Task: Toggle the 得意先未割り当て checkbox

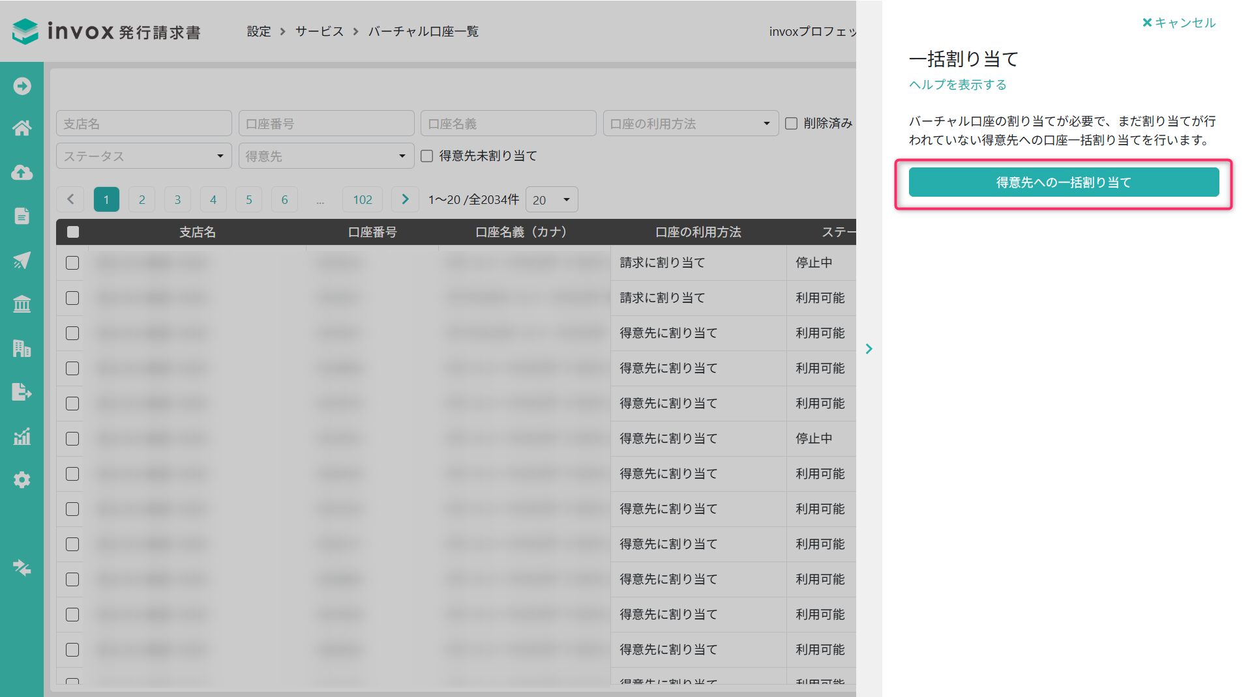Action: 427,156
